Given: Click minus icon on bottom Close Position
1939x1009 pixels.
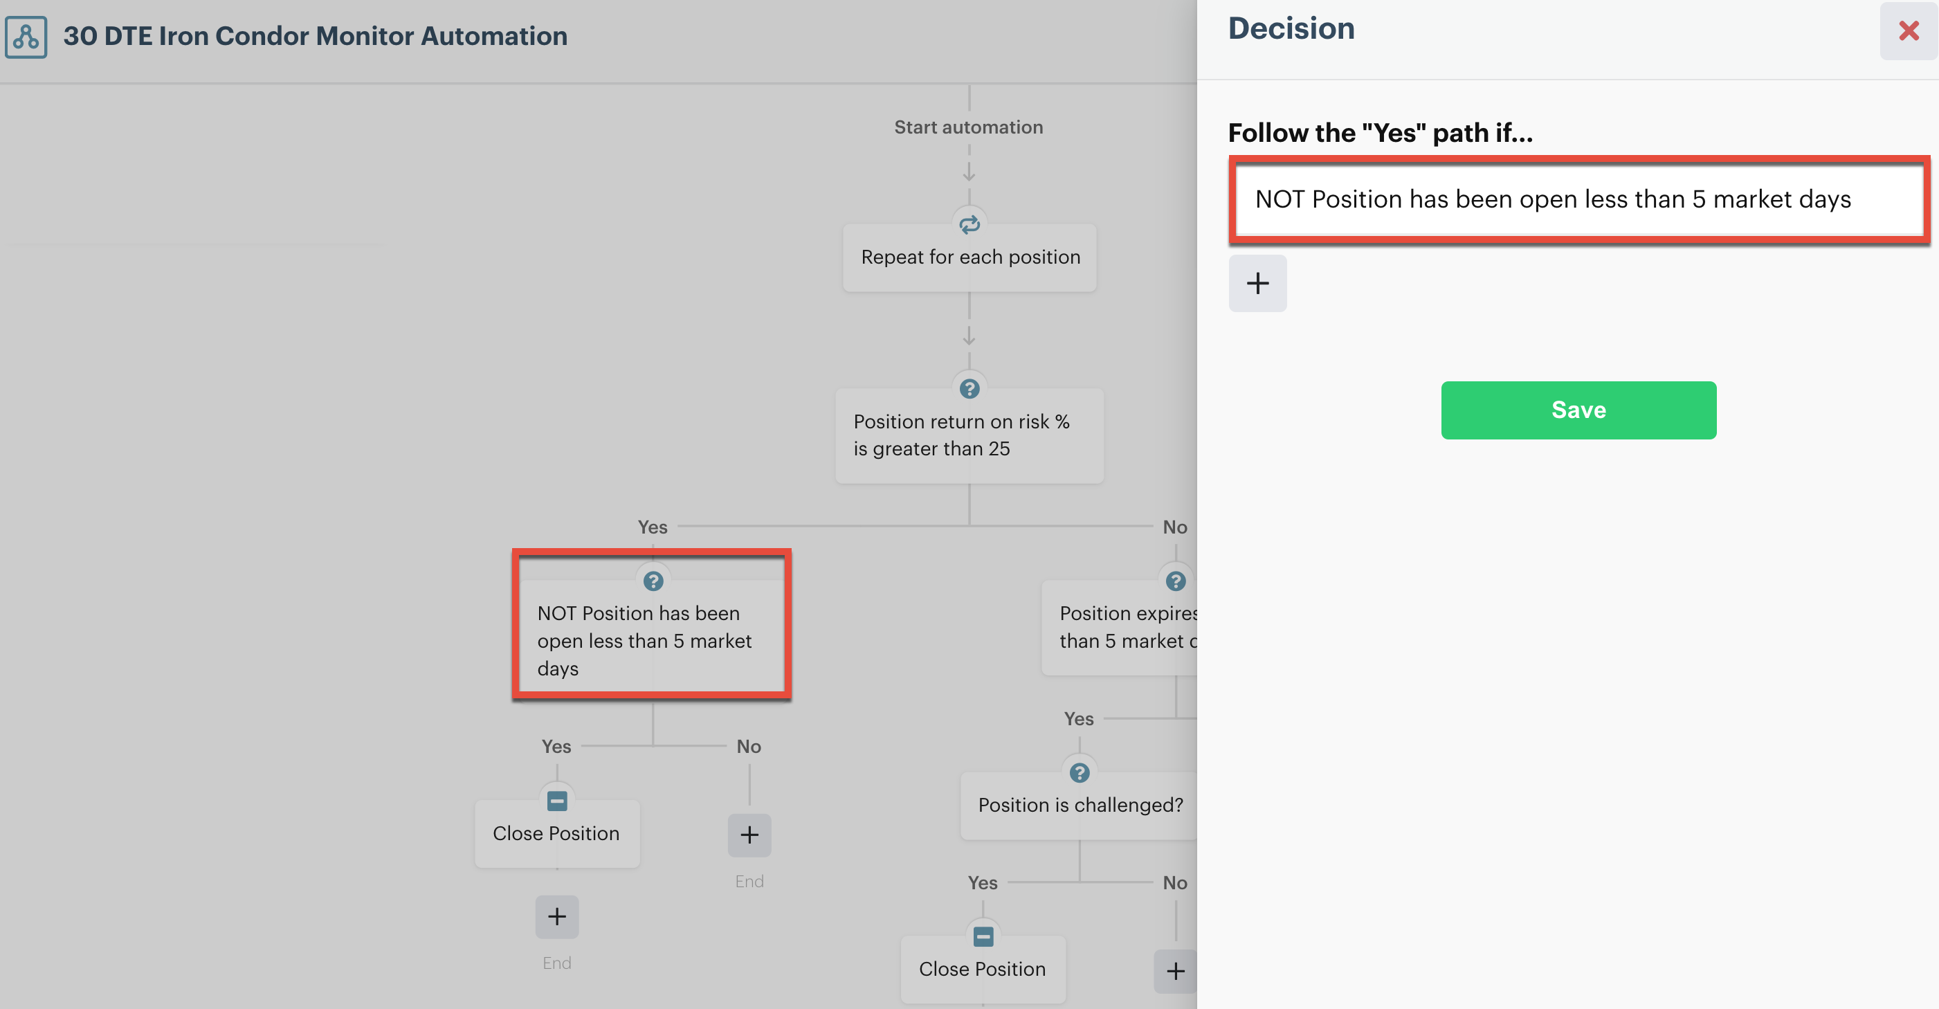Looking at the screenshot, I should tap(983, 936).
